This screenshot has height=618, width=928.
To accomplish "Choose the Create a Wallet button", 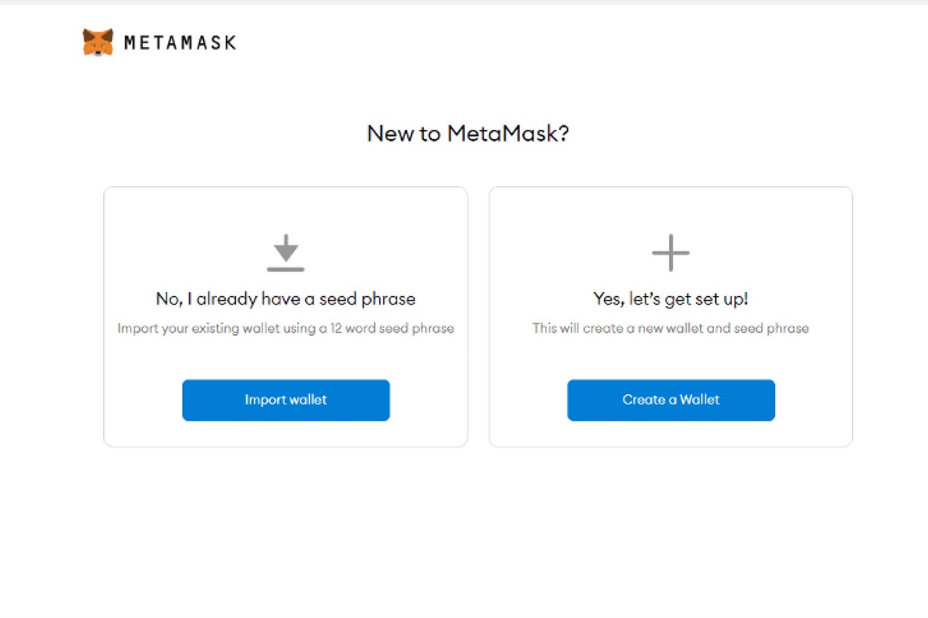I will [671, 400].
